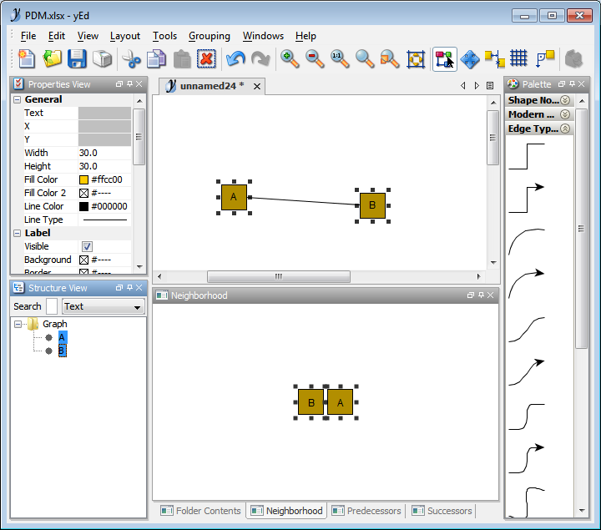Fit content in the view
601x530 pixels.
(x=416, y=59)
